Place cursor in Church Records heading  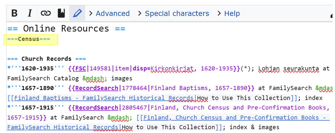pyautogui.click(x=46, y=59)
